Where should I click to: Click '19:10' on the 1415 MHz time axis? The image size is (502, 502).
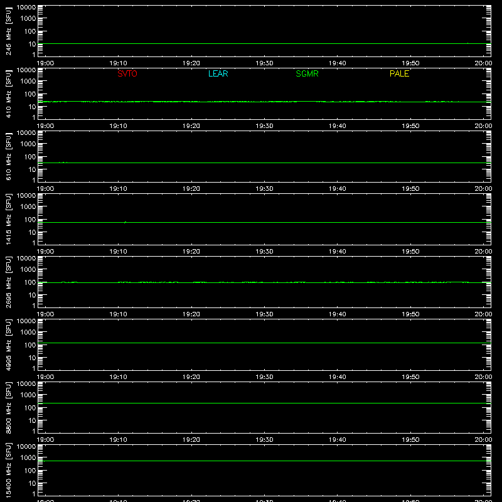(119, 252)
